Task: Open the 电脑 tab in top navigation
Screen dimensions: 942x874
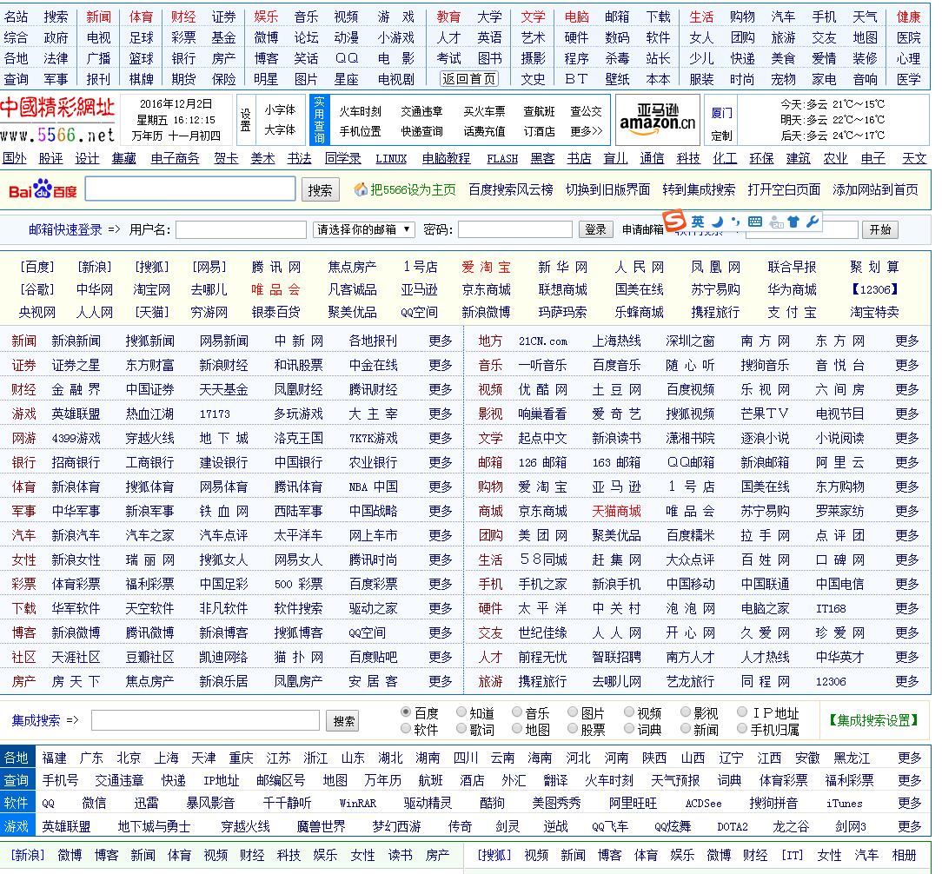Action: tap(577, 17)
